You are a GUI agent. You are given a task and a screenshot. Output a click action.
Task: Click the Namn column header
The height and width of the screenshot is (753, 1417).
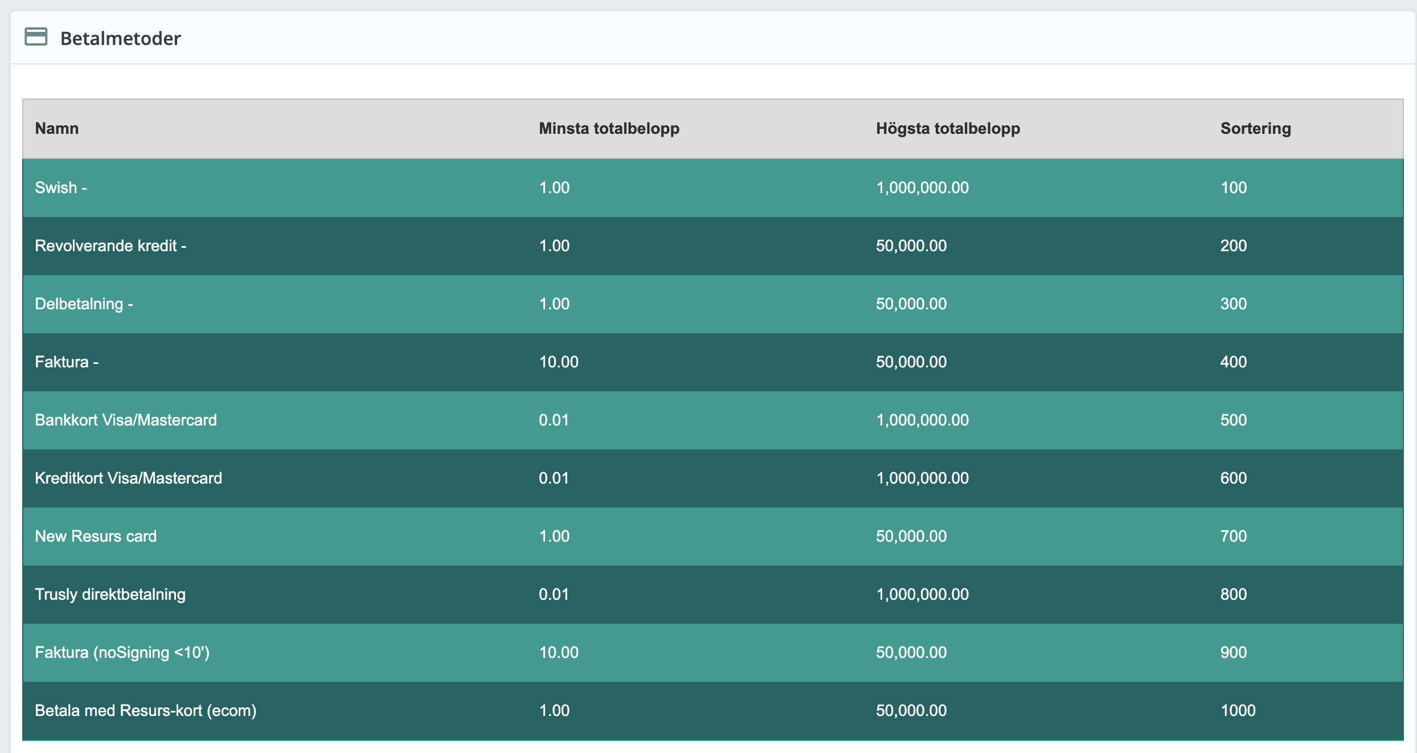point(57,128)
